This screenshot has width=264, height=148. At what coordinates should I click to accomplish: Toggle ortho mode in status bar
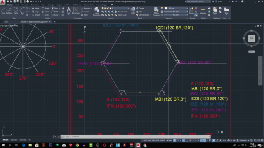point(187,141)
